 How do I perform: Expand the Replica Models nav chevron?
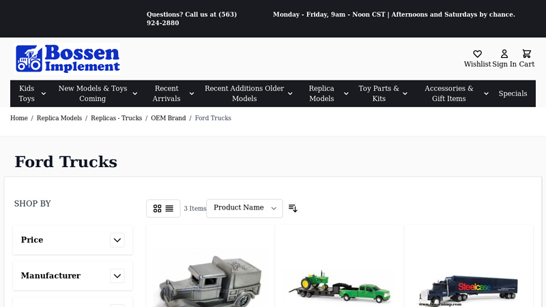coord(346,93)
